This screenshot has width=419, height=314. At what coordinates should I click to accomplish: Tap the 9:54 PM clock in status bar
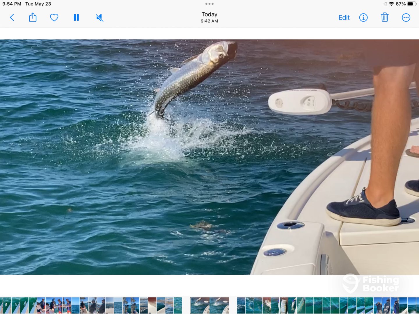(x=12, y=4)
